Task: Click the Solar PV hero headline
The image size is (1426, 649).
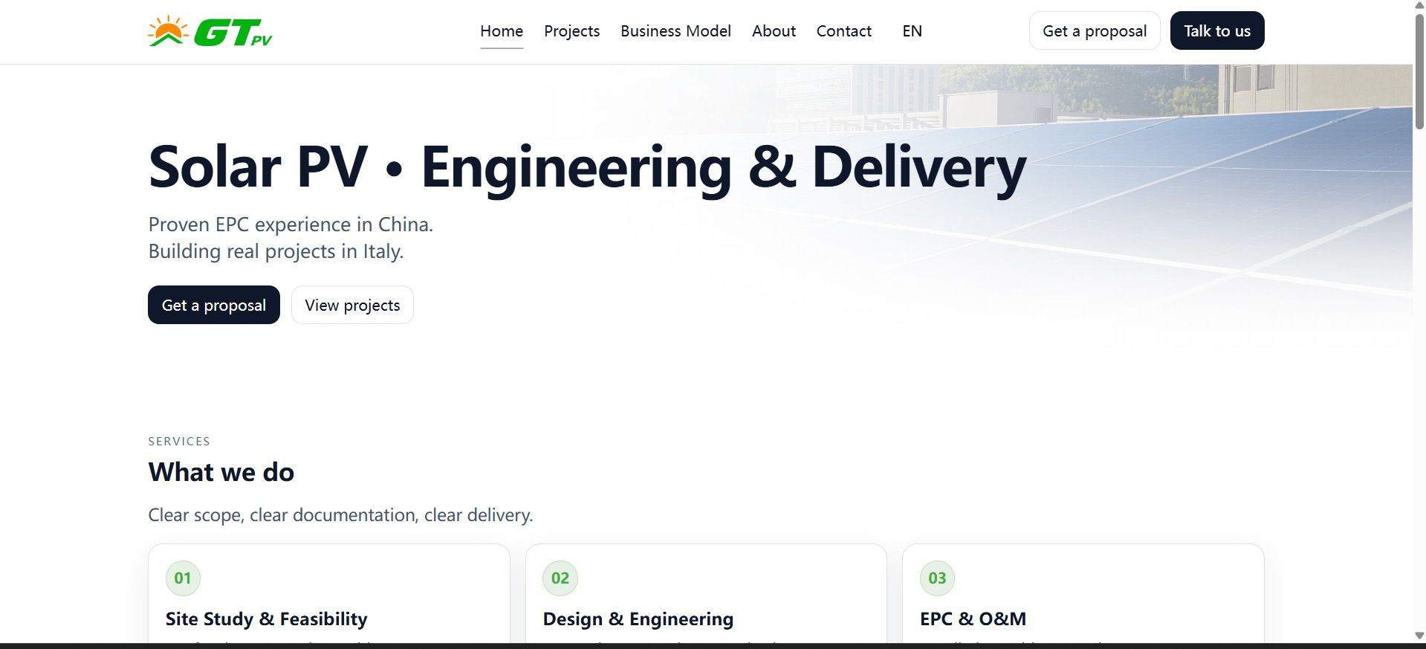Action: click(587, 168)
